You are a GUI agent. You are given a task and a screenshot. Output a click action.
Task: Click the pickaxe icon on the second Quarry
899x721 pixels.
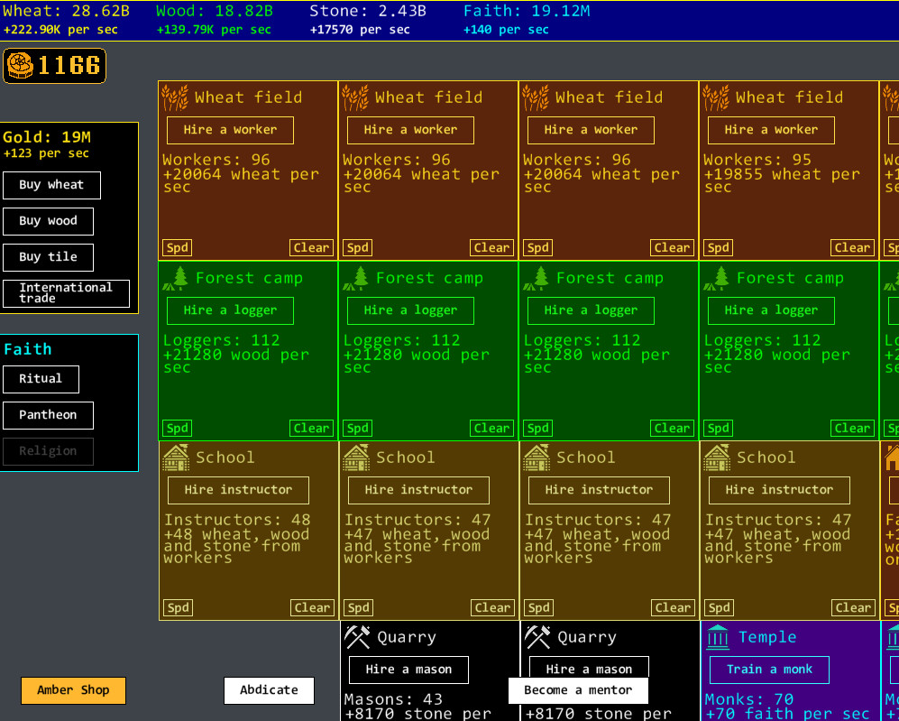537,636
